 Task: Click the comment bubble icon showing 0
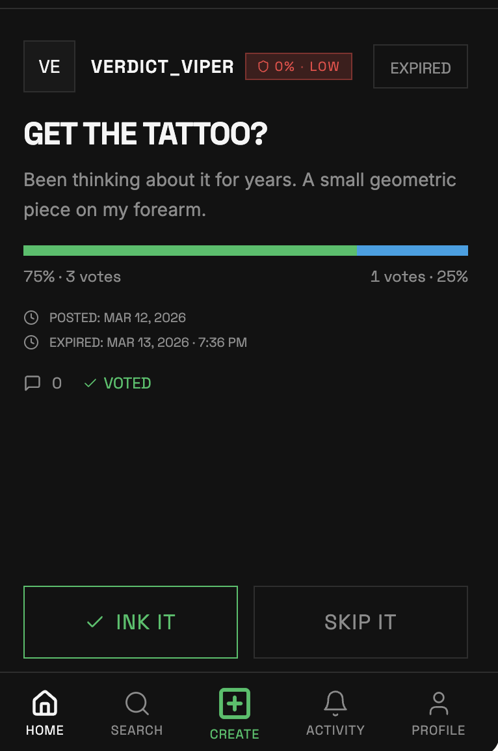[33, 383]
